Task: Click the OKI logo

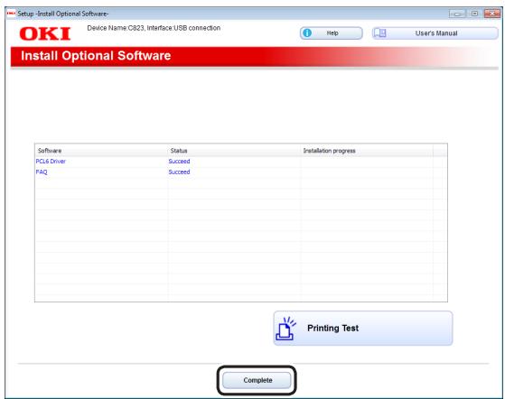Action: [45, 33]
